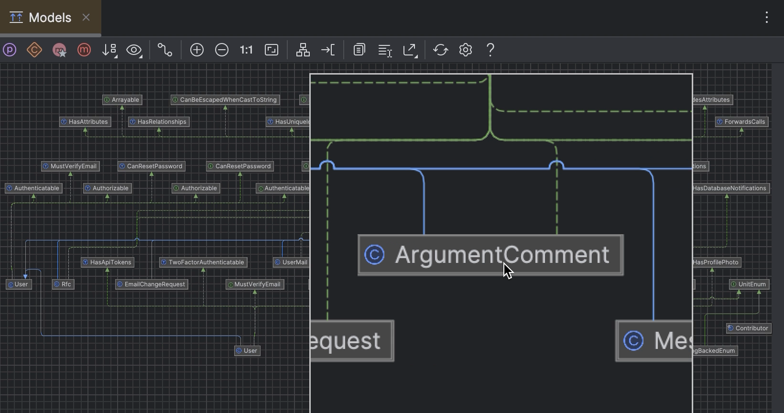Apply the current diagram layout
The height and width of the screenshot is (413, 784).
[x=303, y=50]
